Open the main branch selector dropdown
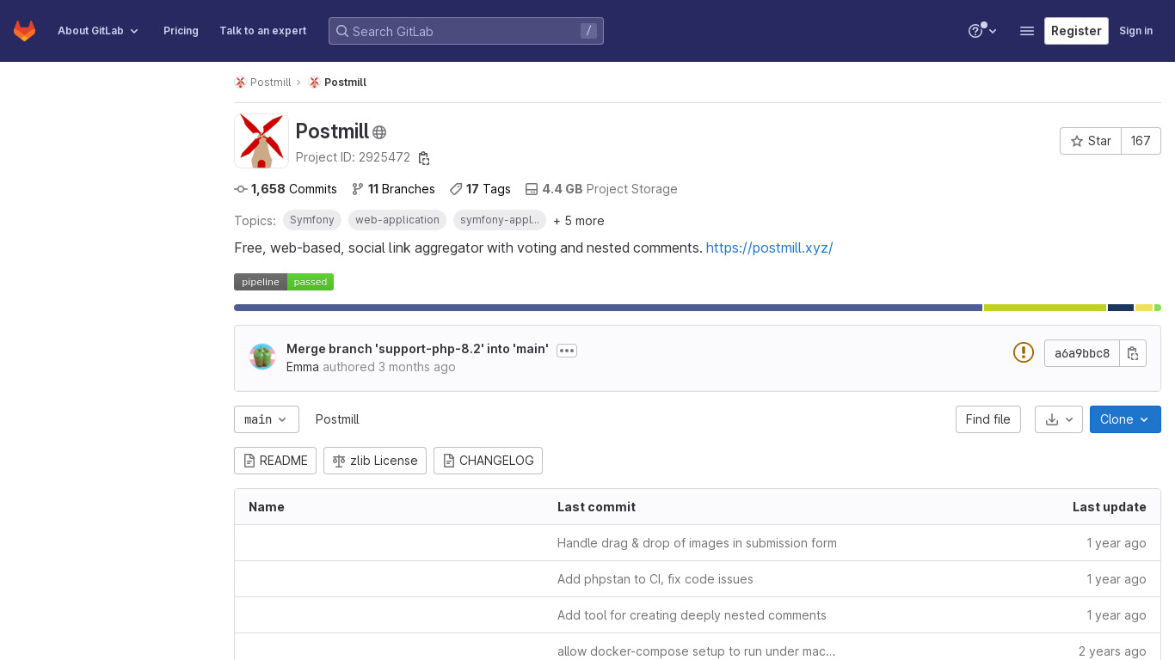This screenshot has height=660, width=1175. [267, 419]
